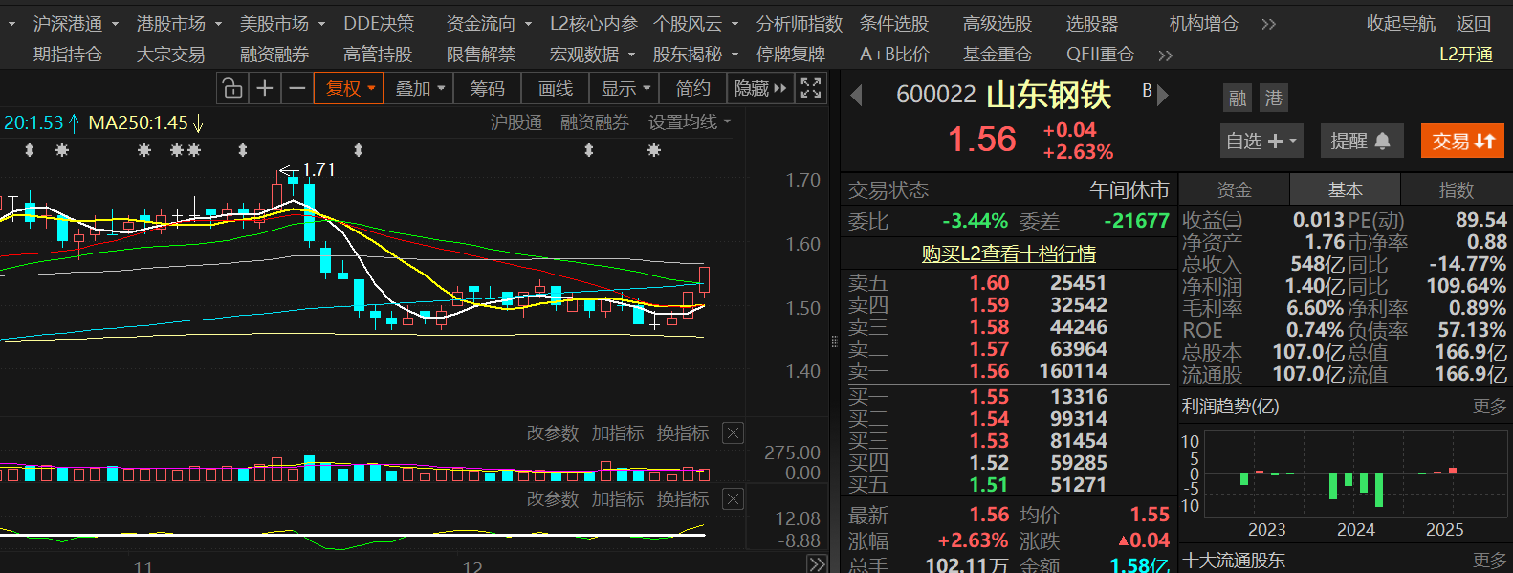Click 返回 button
This screenshot has height=573, width=1513.
1473,24
